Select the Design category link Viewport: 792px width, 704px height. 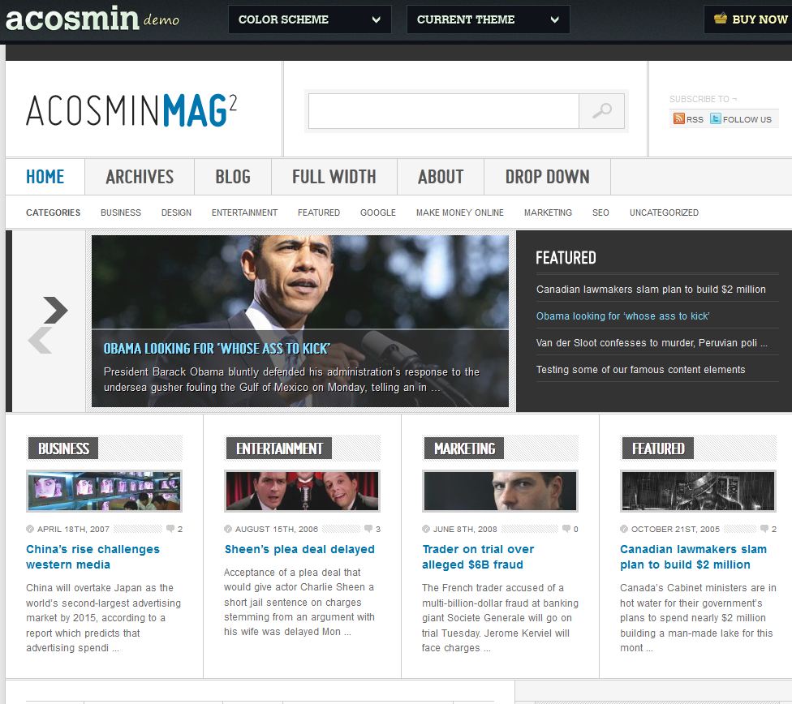pos(176,212)
